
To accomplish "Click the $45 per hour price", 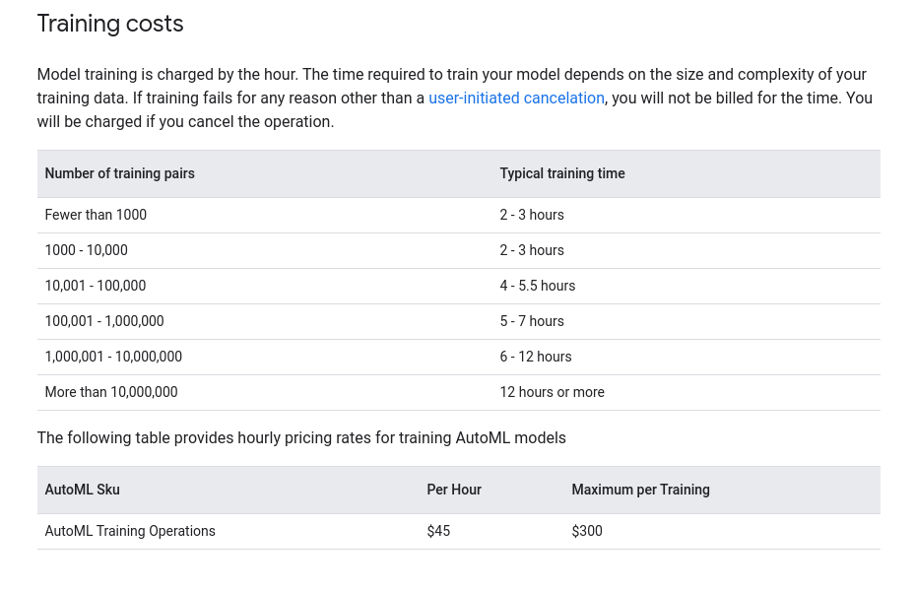I will tap(439, 531).
